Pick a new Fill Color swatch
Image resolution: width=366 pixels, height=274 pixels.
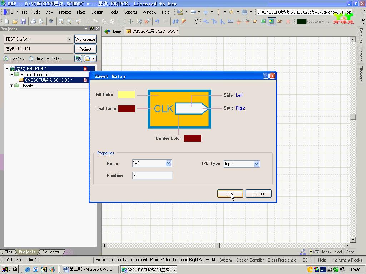[x=126, y=95]
